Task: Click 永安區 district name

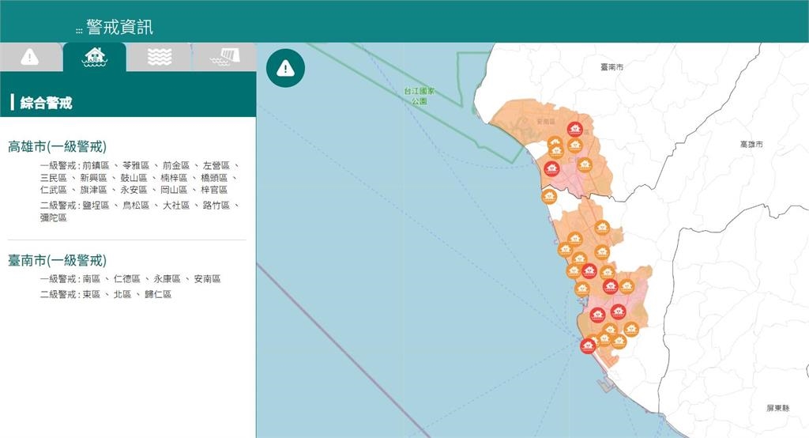Action: (134, 190)
